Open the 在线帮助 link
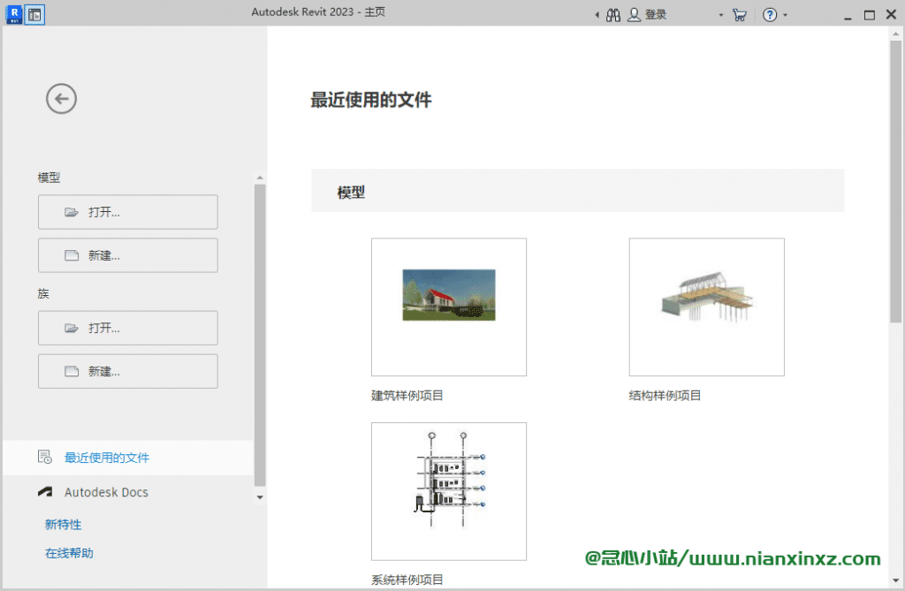 [x=69, y=554]
